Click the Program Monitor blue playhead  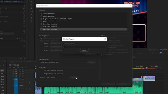tap(161, 53)
